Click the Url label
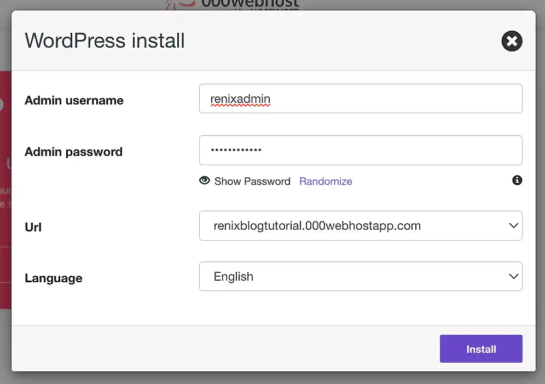Image resolution: width=545 pixels, height=384 pixels. click(x=33, y=227)
